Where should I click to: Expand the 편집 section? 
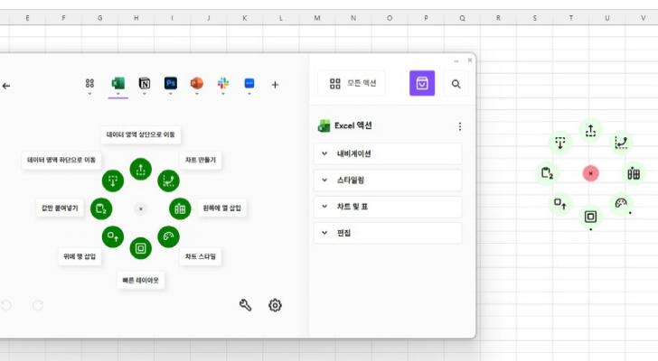pyautogui.click(x=388, y=233)
